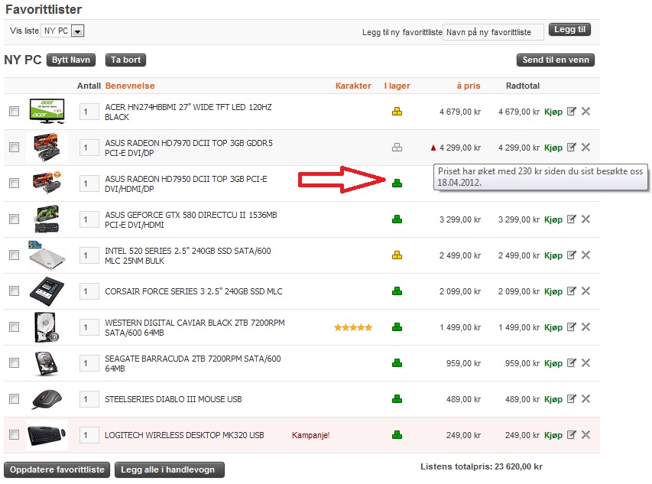Check the Intel 520 Series SSD row
The image size is (652, 484).
coord(14,255)
